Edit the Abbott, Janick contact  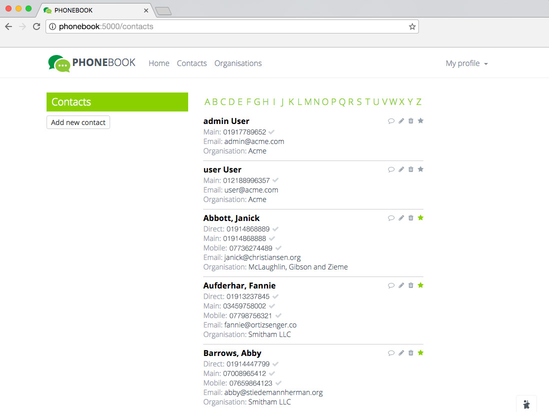click(401, 218)
